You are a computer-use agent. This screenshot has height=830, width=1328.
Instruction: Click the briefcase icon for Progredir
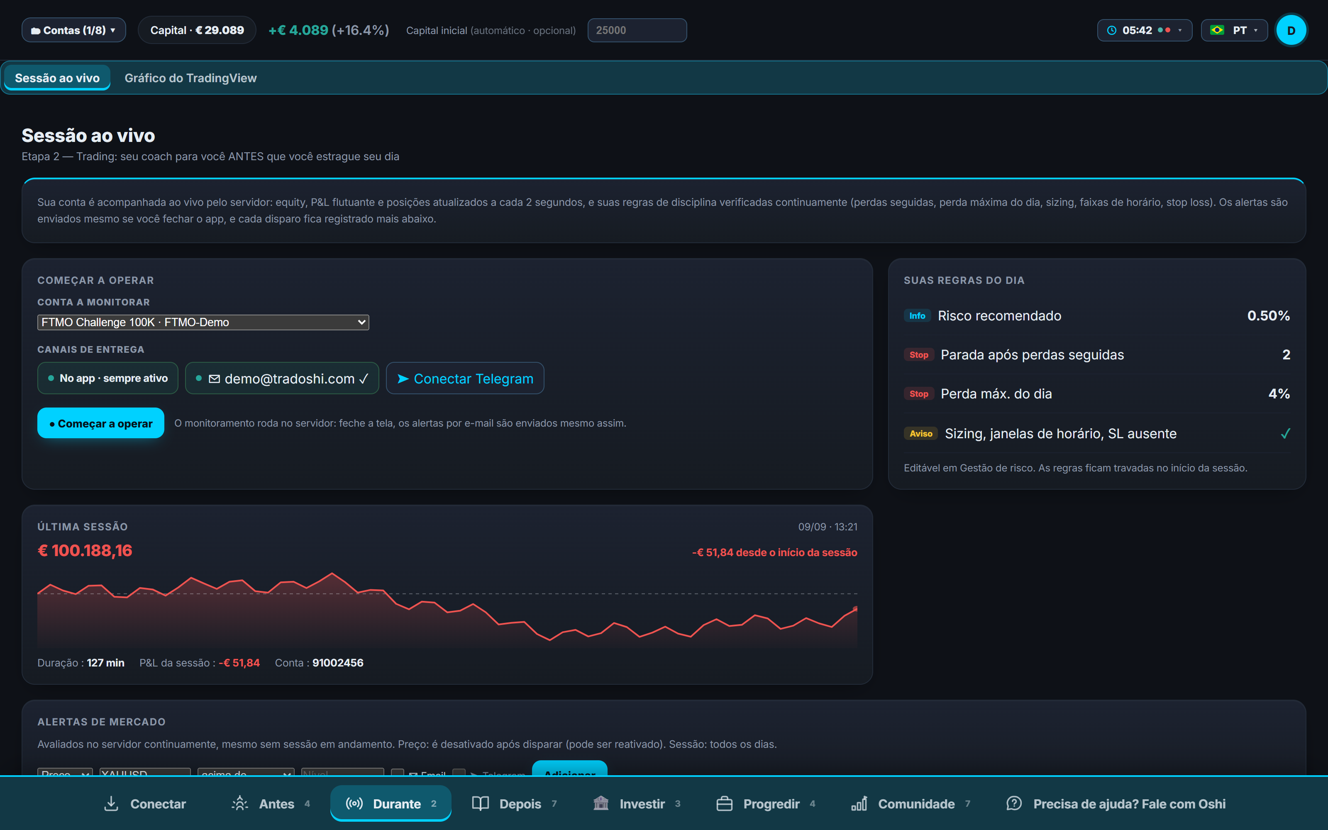(724, 804)
